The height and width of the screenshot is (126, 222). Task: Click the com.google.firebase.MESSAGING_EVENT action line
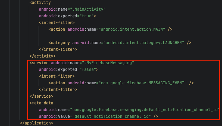pos(121,83)
